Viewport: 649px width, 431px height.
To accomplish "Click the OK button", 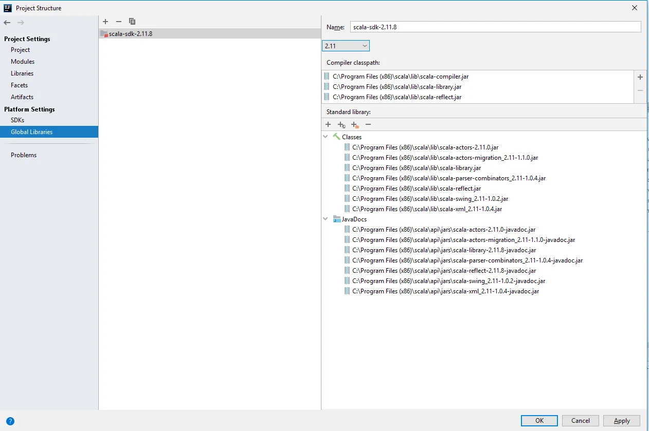I will [x=539, y=421].
